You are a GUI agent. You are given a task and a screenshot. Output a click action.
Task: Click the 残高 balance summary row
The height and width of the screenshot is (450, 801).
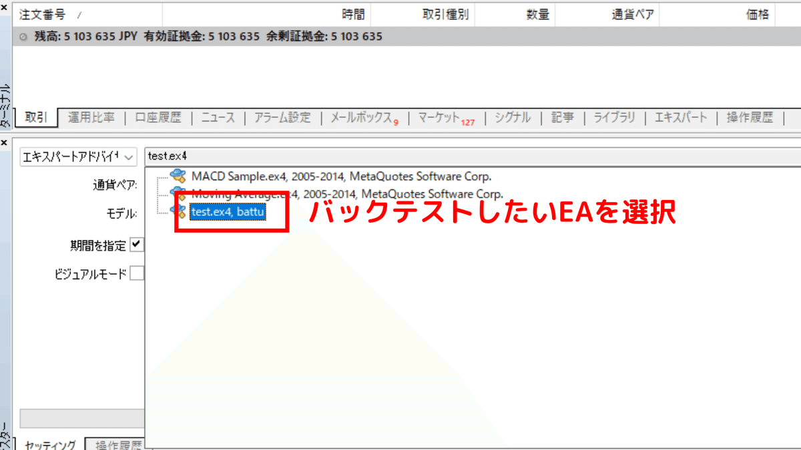406,37
